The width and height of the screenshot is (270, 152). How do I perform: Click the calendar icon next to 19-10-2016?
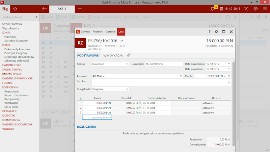221,9
